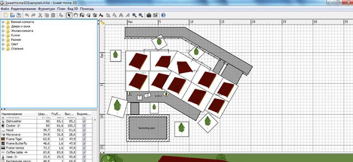353x162 pixels.
Task: Open the Help icon in toolbar
Action: click(x=163, y=15)
